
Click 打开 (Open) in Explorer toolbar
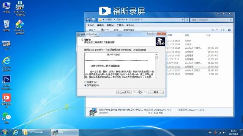tap(105, 30)
